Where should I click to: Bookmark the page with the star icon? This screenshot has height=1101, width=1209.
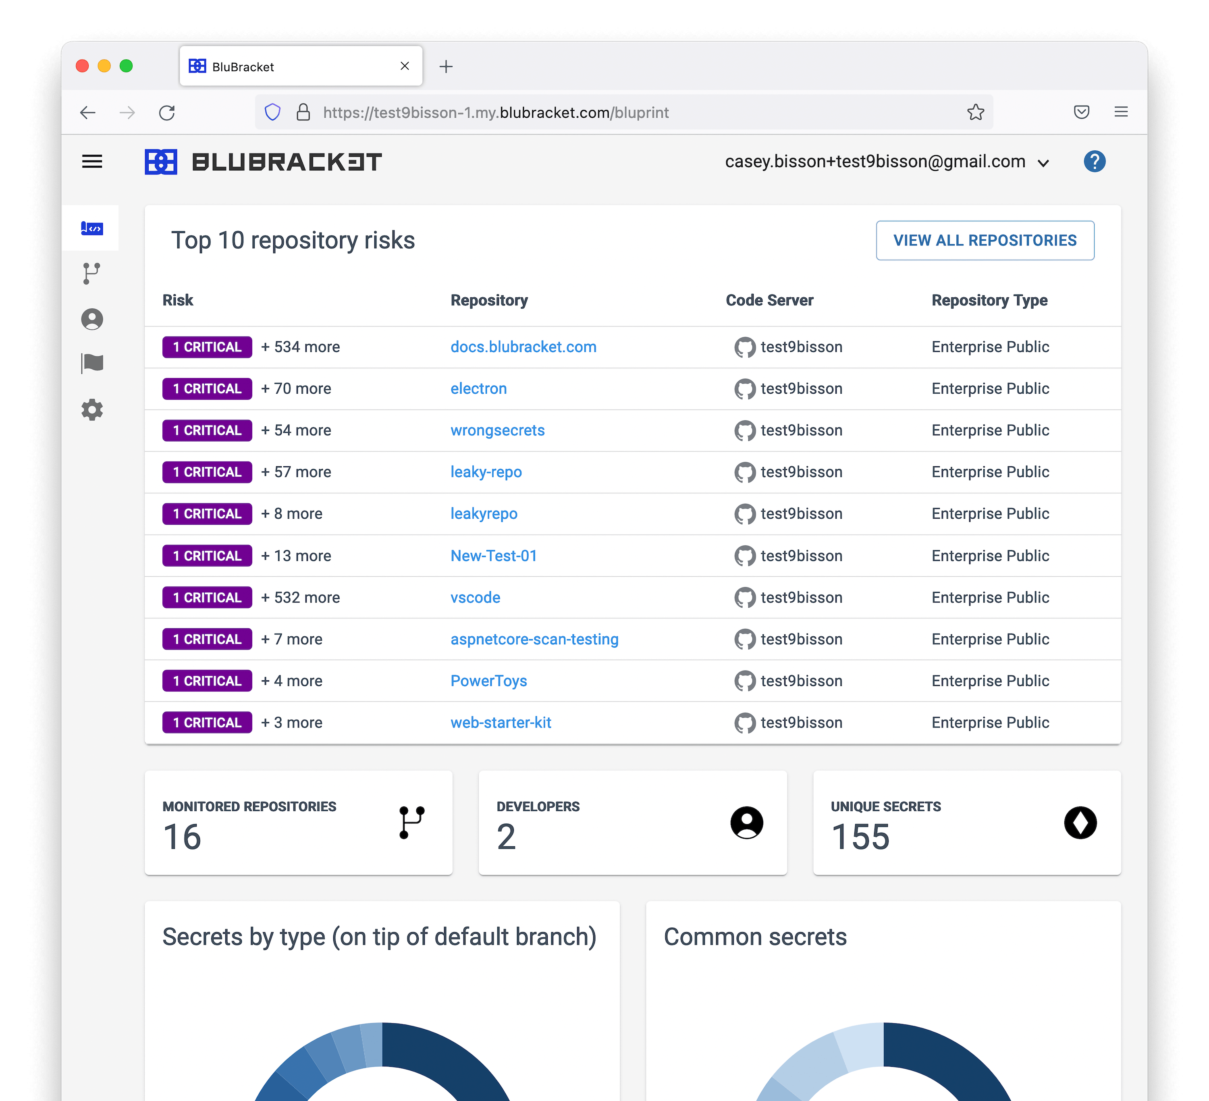pos(976,112)
